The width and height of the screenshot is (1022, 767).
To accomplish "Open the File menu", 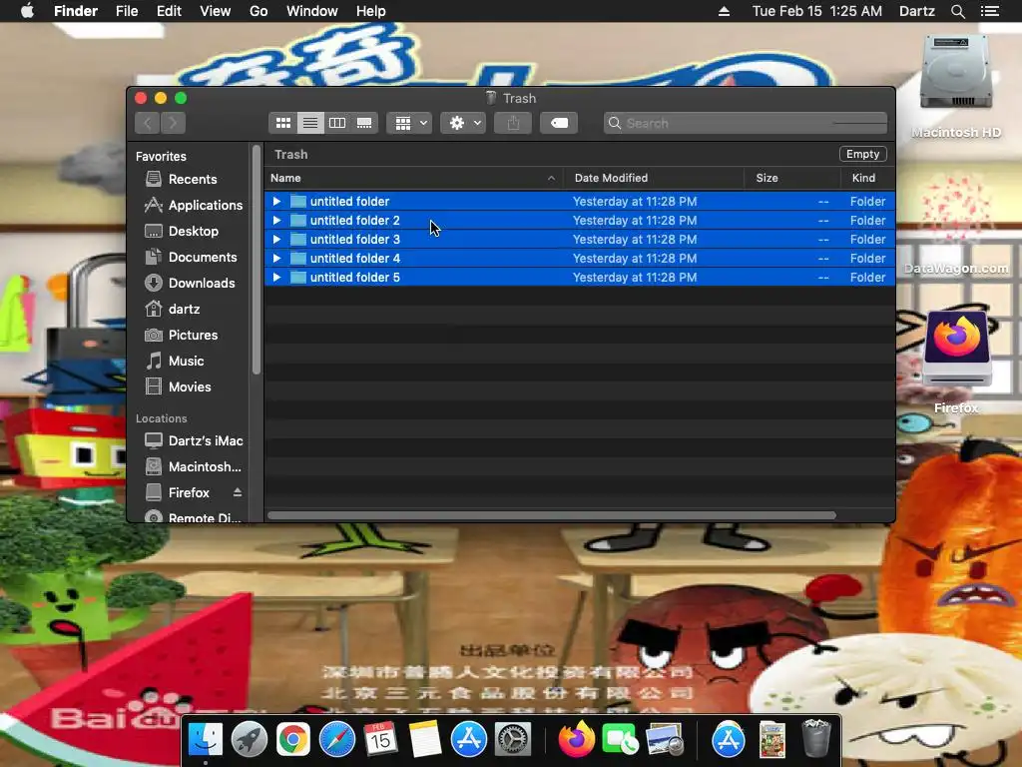I will pyautogui.click(x=127, y=11).
